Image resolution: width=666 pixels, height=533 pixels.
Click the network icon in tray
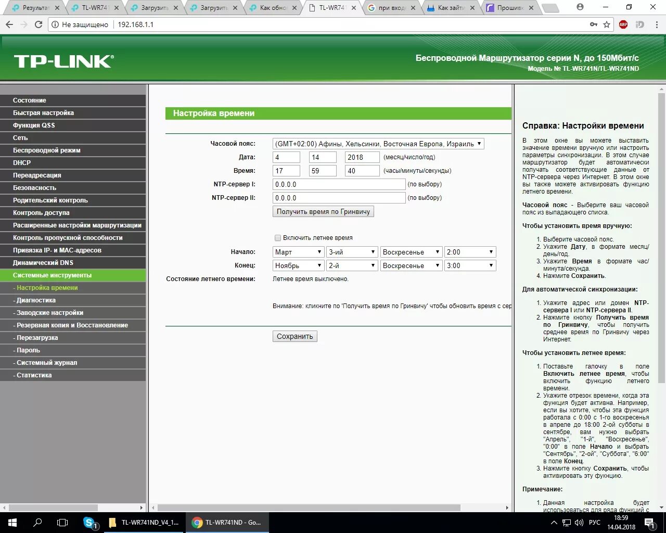click(x=567, y=523)
